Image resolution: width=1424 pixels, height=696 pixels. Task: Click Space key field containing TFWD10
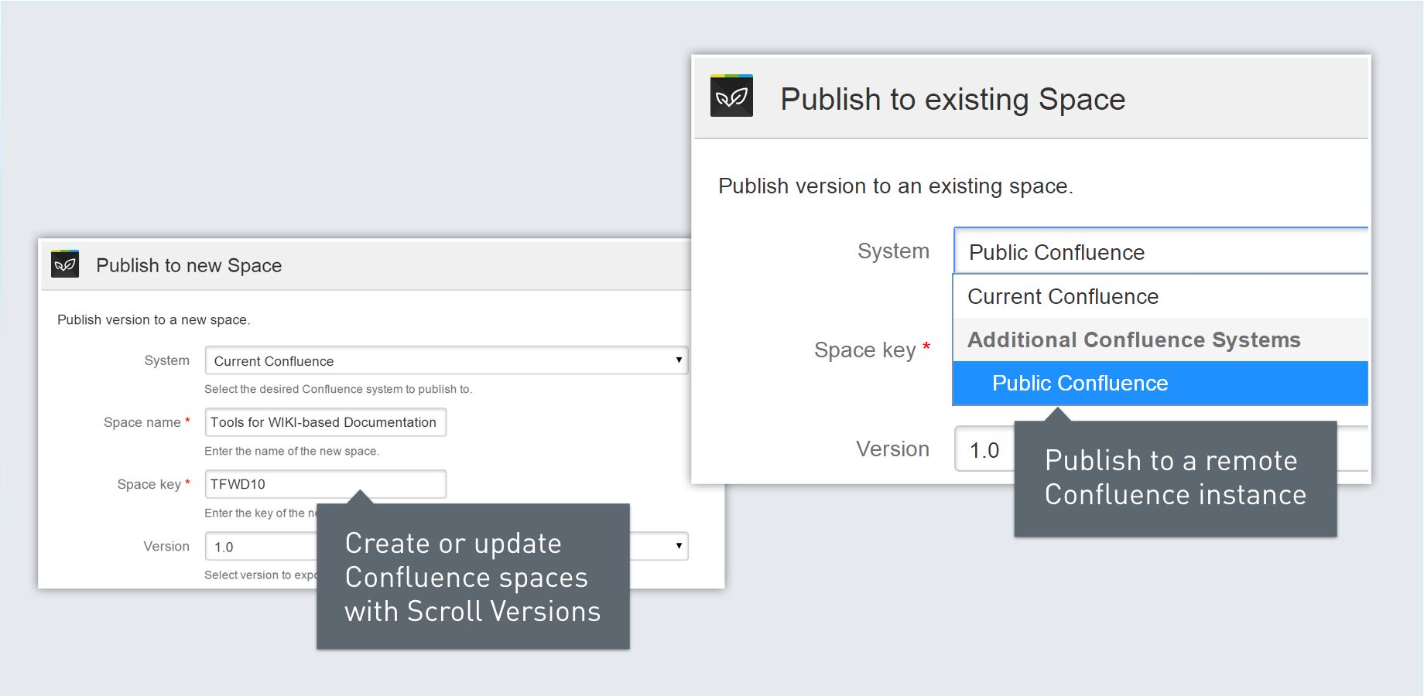click(x=326, y=484)
